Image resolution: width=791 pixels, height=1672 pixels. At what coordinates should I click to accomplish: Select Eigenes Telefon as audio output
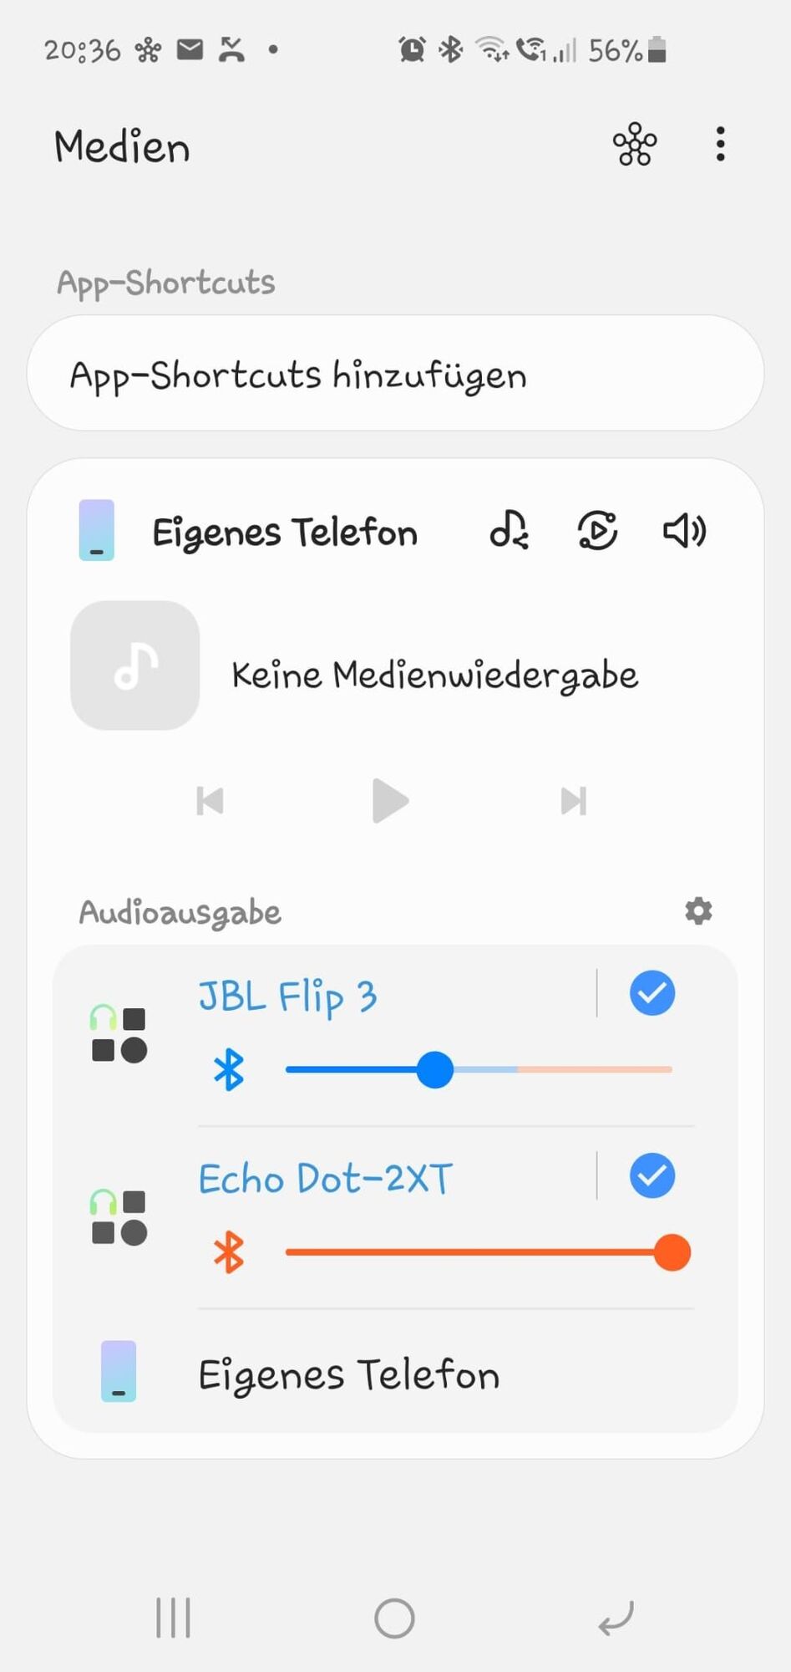395,1373
